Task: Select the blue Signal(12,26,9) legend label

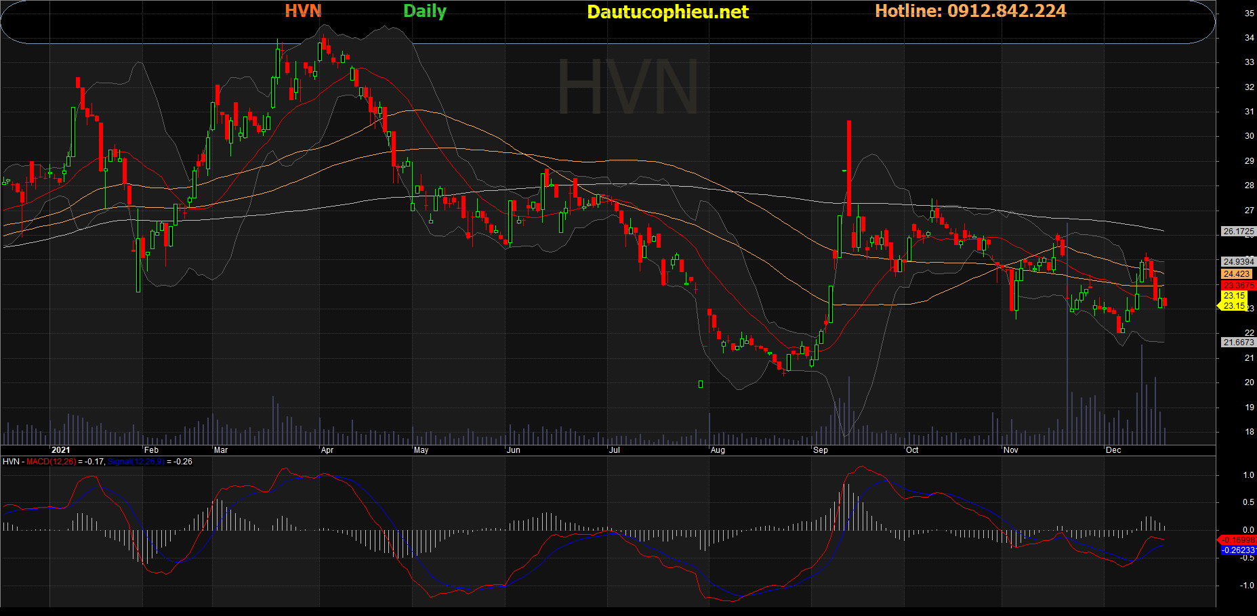Action: pos(136,462)
